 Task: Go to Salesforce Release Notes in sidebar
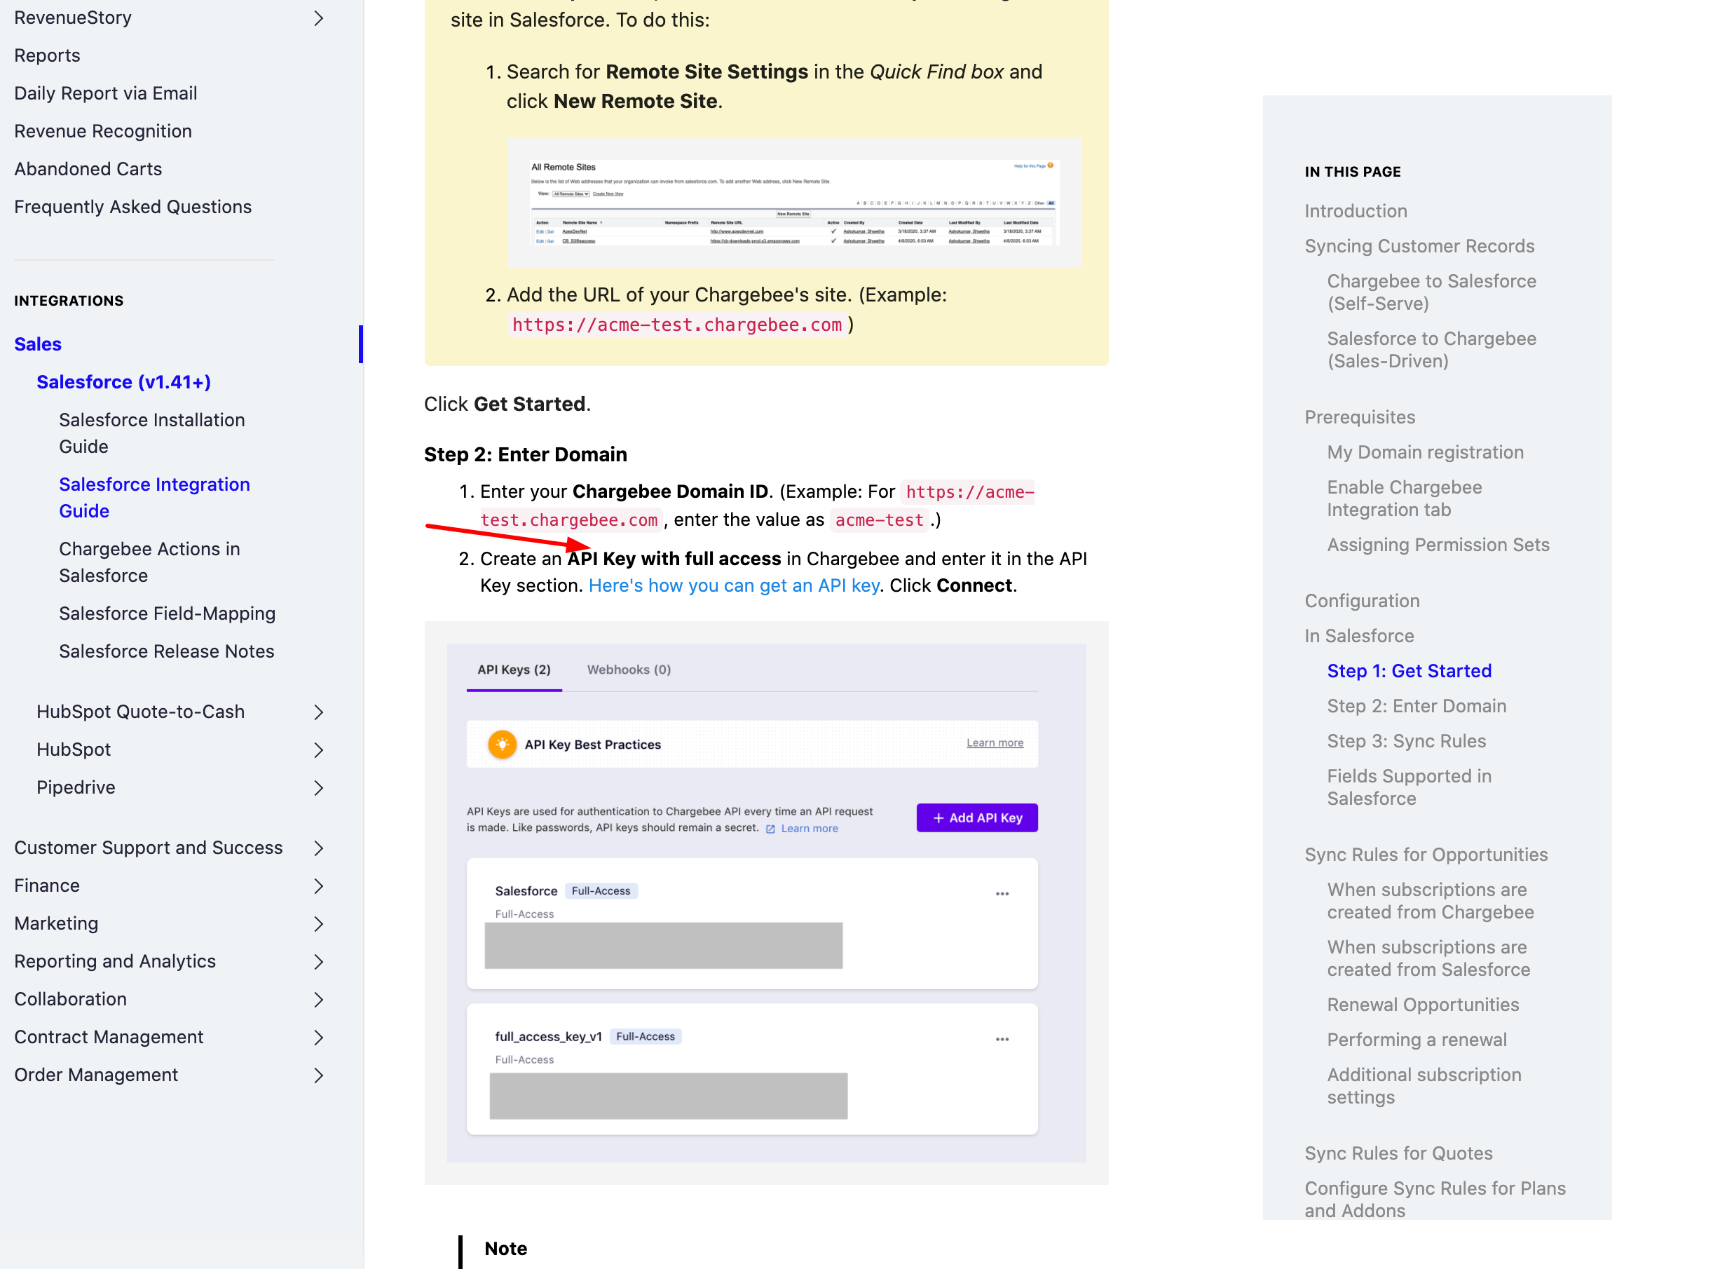166,651
